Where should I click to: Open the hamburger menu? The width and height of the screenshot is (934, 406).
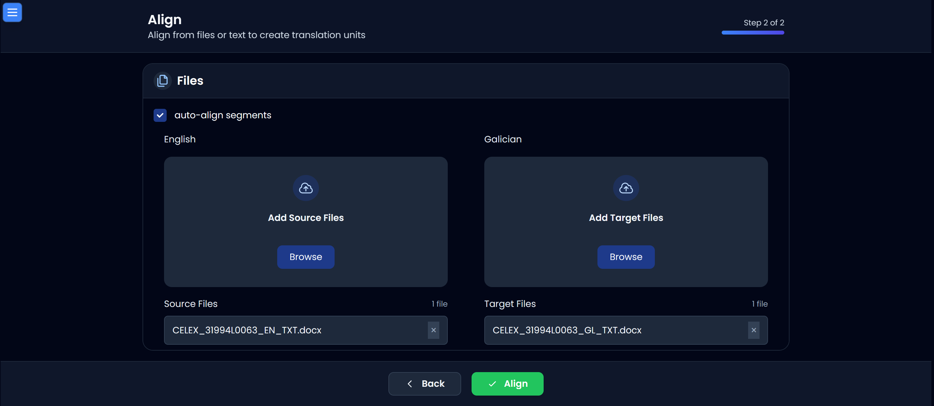click(12, 12)
